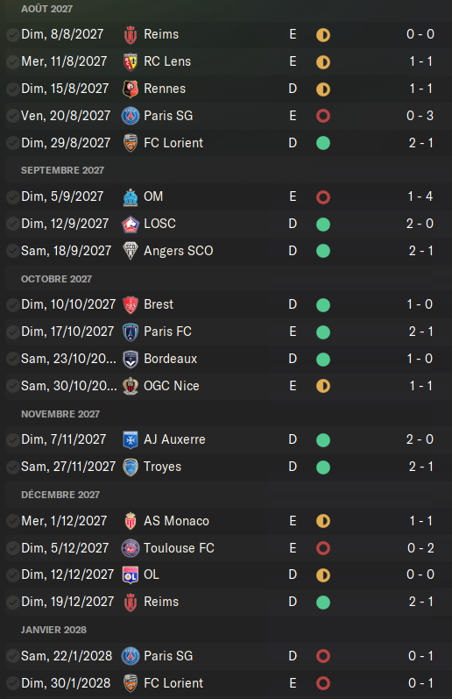Click the AJ Auxerre crest icon
The width and height of the screenshot is (452, 699).
coord(130,440)
